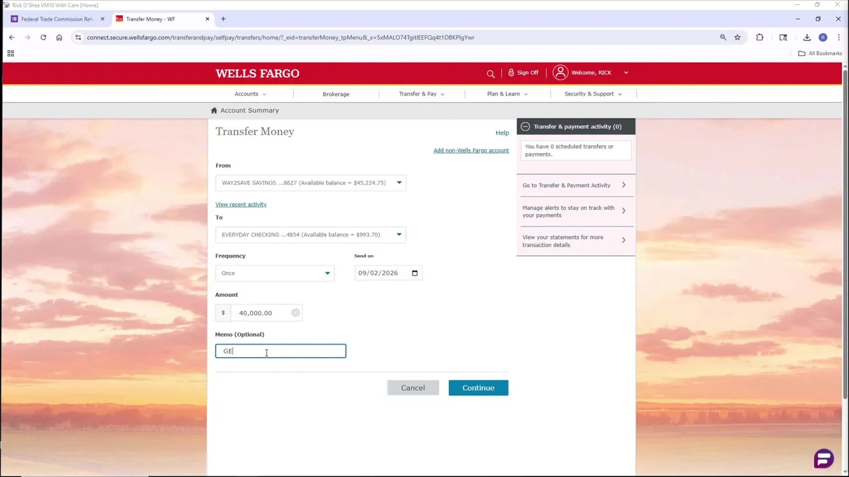Click the Chrome profile avatar icon
The image size is (849, 477).
(822, 37)
